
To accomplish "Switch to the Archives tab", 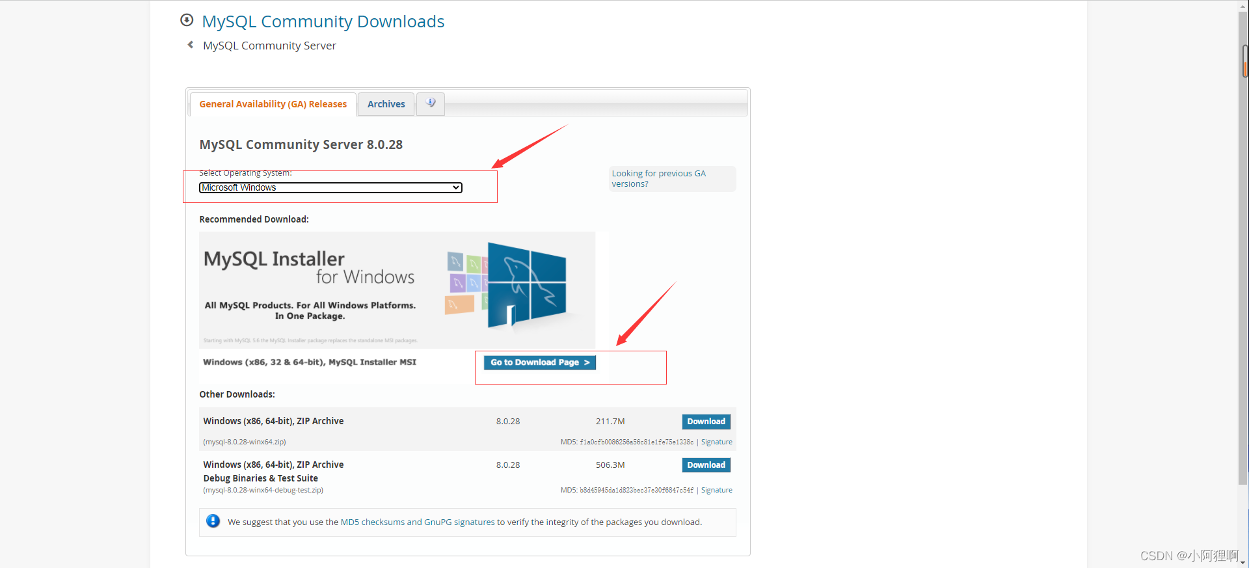I will point(386,104).
